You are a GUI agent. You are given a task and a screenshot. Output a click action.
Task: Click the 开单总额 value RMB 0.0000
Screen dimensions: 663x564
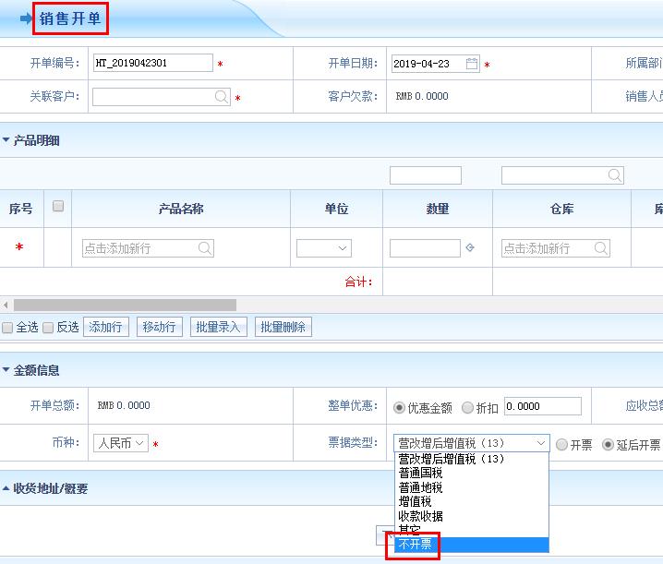(124, 405)
